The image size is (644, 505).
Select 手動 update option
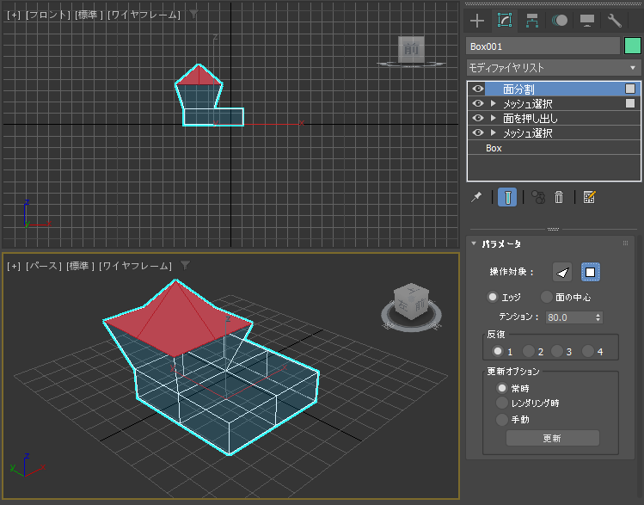point(502,420)
